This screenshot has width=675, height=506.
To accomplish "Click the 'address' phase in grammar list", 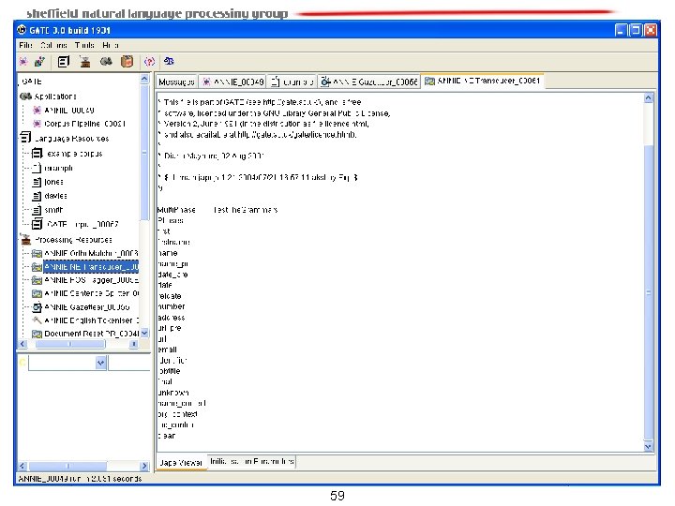I will [172, 318].
